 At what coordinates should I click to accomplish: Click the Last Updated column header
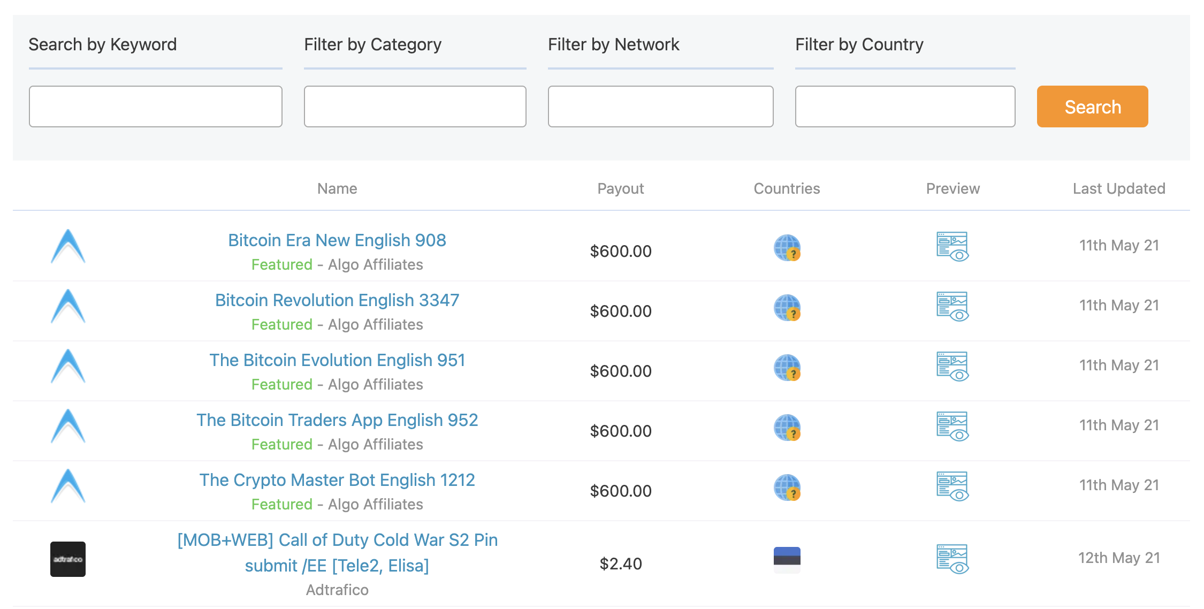(x=1119, y=188)
